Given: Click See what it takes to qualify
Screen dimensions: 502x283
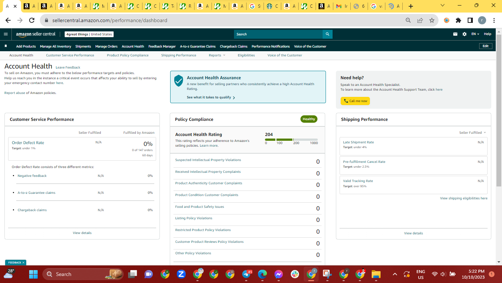Looking at the screenshot, I should coord(211,98).
